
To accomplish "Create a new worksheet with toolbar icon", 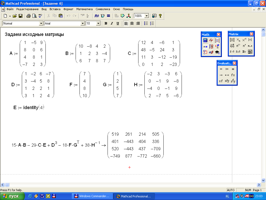I will pos(5,16).
